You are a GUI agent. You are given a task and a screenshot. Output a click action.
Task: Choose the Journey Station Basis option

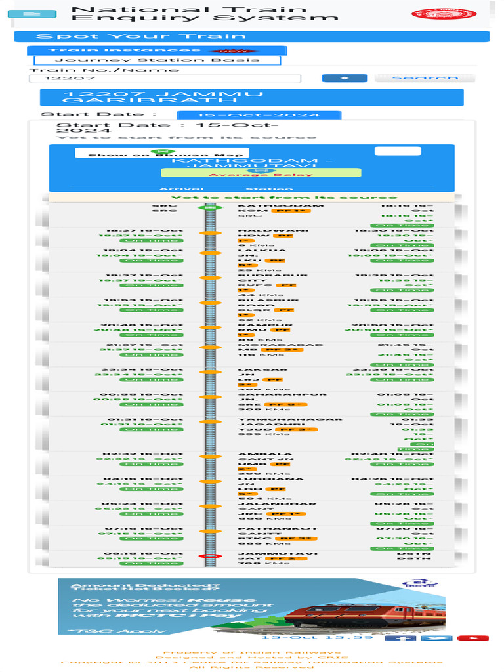(x=157, y=60)
